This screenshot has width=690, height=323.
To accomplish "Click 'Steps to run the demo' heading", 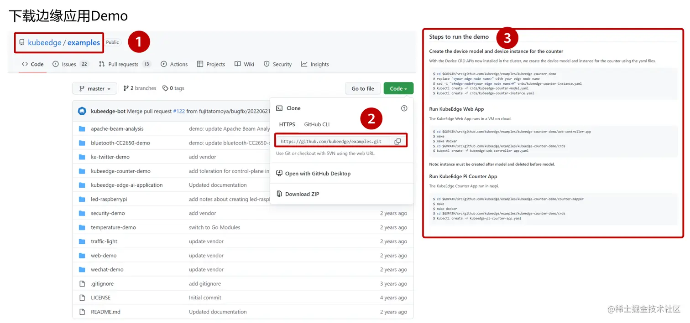I will click(459, 37).
